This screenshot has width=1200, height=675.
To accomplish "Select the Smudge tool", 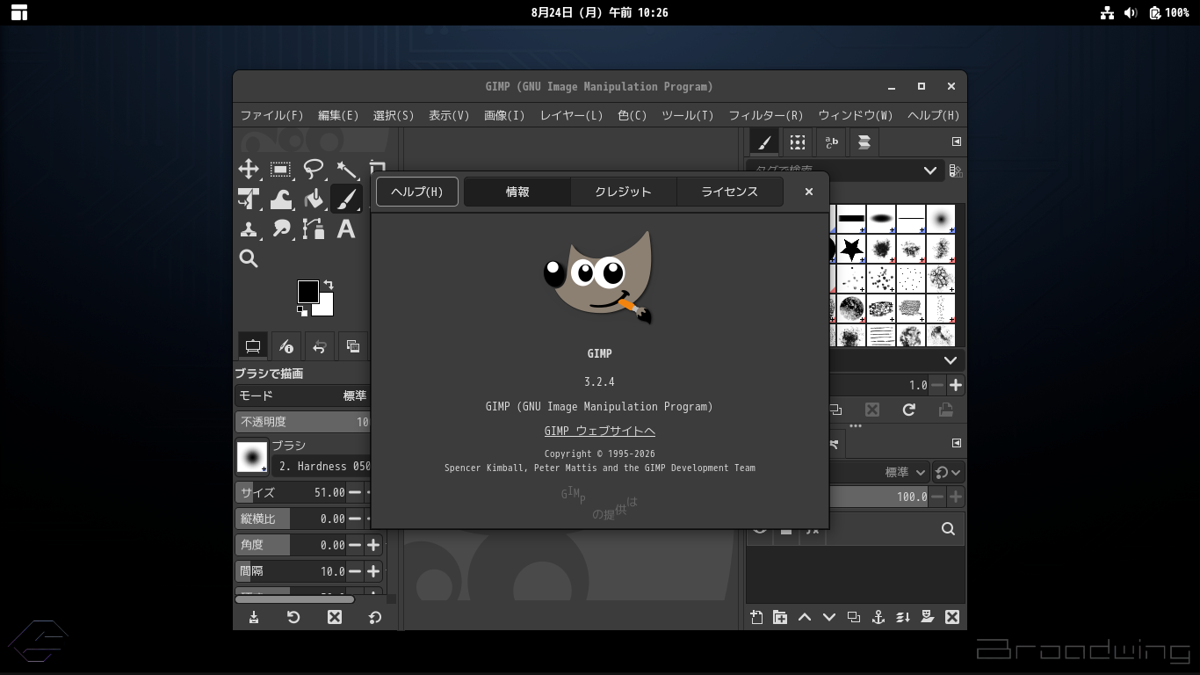I will pos(281,229).
